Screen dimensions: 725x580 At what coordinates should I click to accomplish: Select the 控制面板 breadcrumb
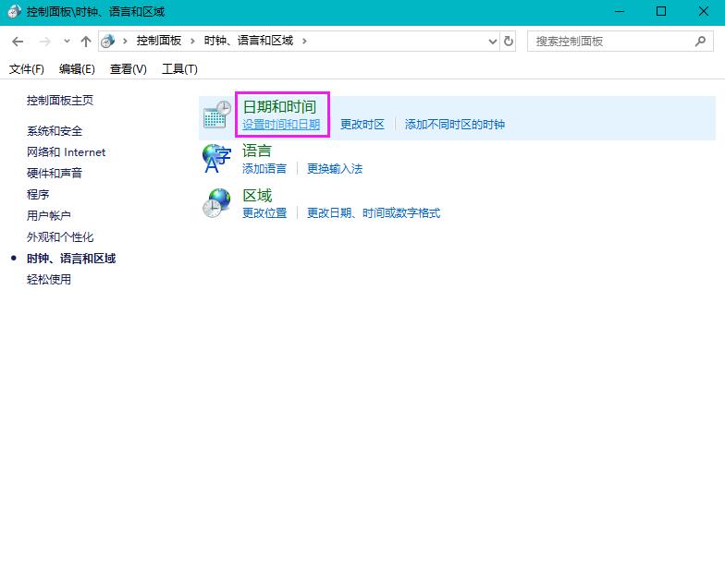point(159,41)
